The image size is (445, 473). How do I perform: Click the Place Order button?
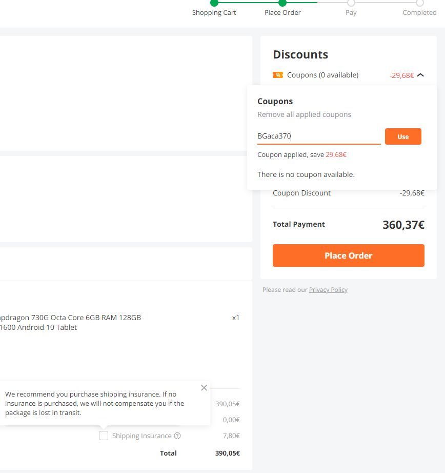click(348, 255)
